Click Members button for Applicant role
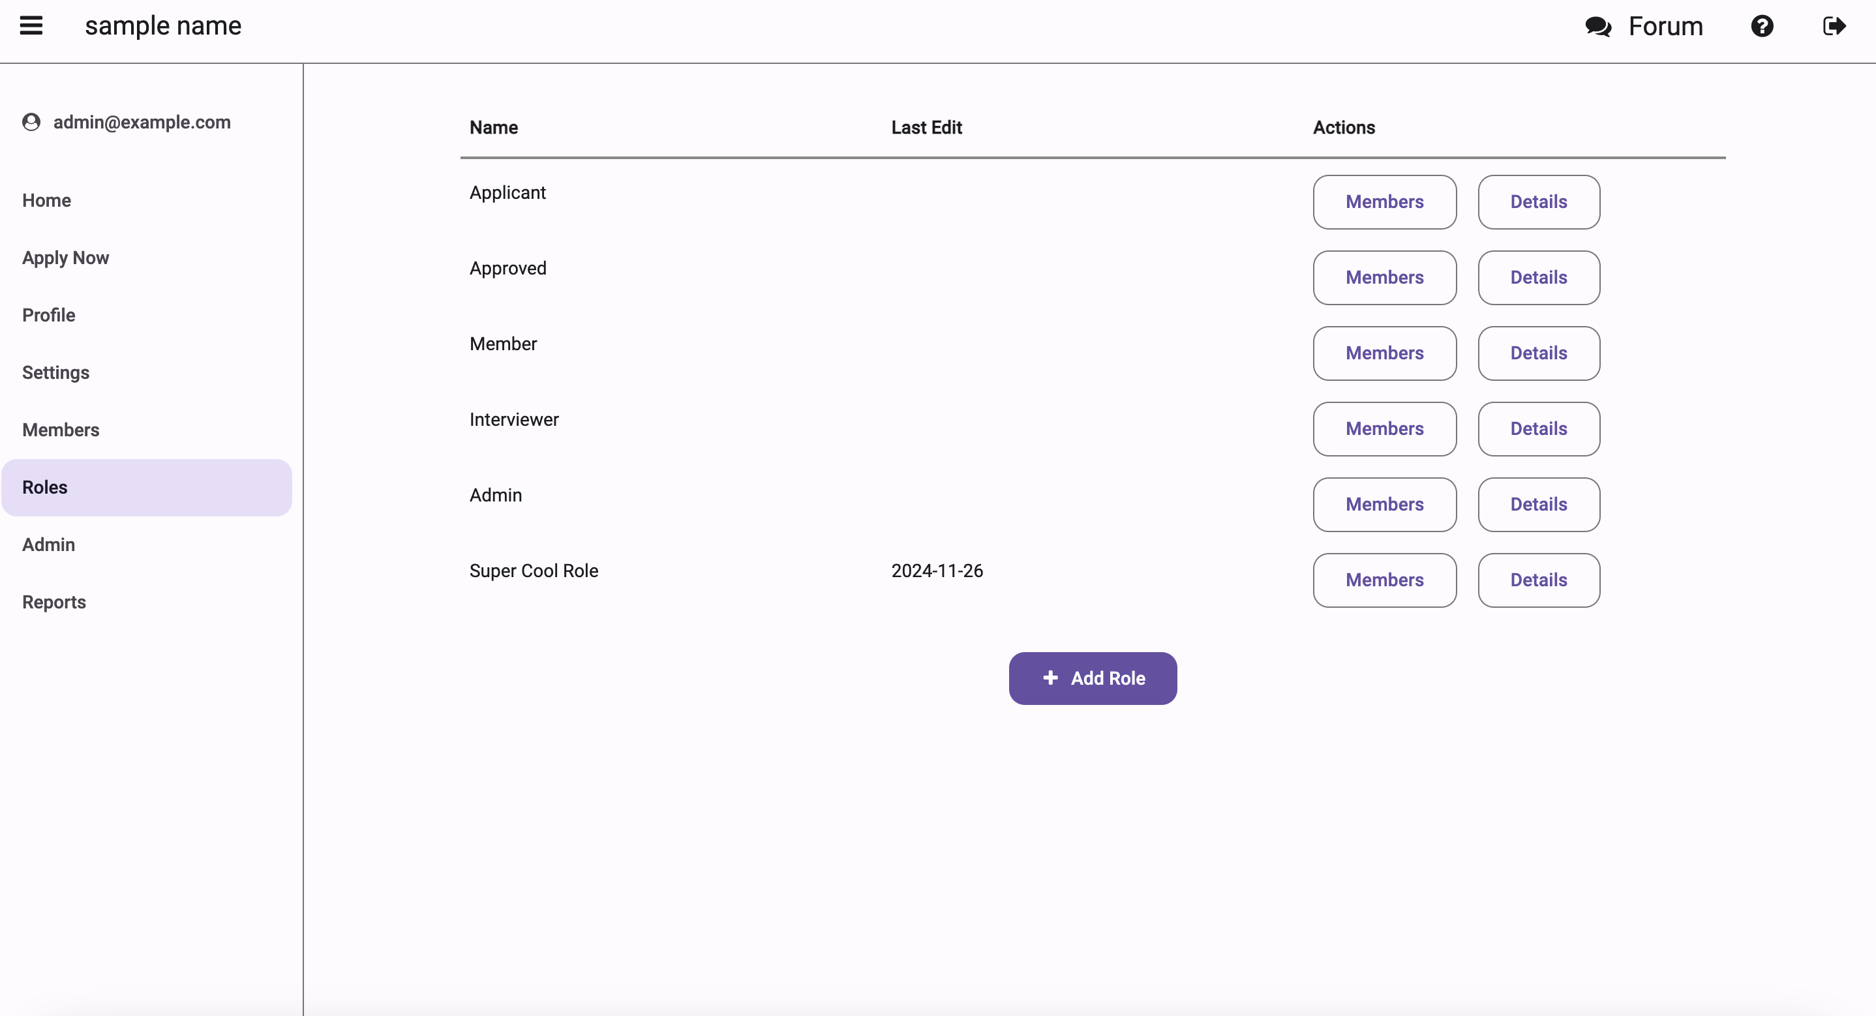 tap(1384, 202)
